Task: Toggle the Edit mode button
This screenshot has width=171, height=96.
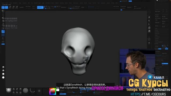Action: (3, 7)
